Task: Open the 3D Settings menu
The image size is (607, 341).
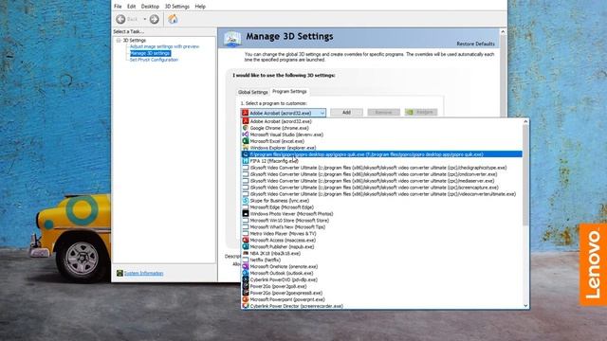Action: 177,7
